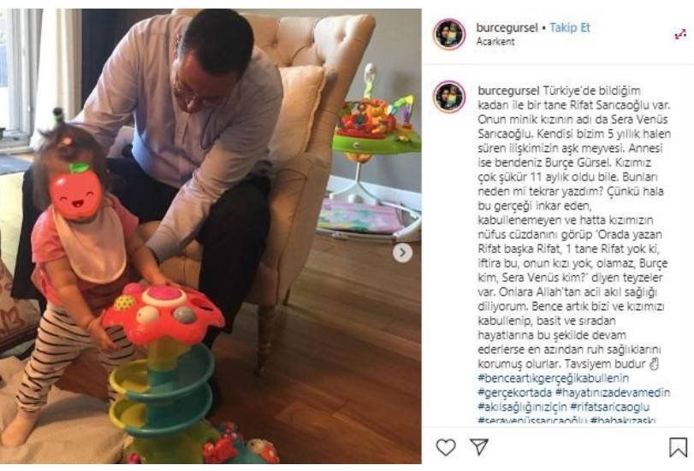Viewport: 694px width, 471px height.
Task: Open hashtag #benceartıkgerçeğikabullenin
Action: [554, 379]
